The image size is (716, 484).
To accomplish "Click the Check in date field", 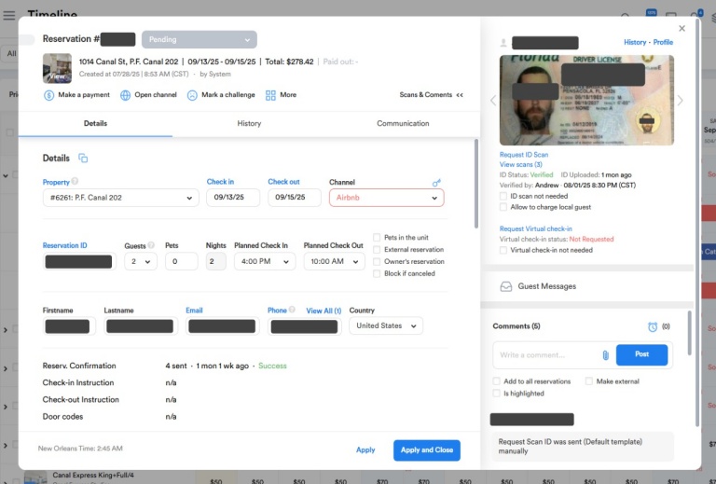I will 232,198.
